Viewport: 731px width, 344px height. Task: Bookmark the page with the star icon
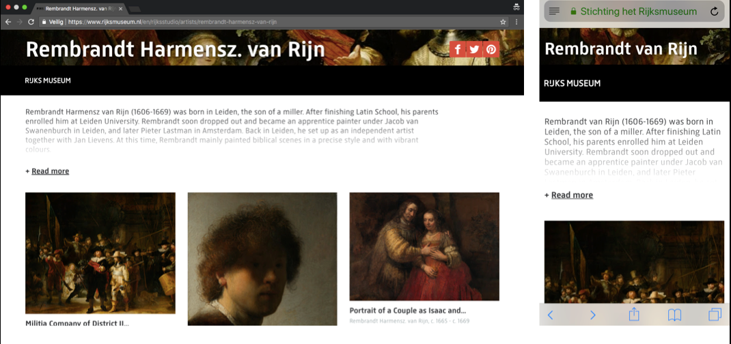click(503, 22)
